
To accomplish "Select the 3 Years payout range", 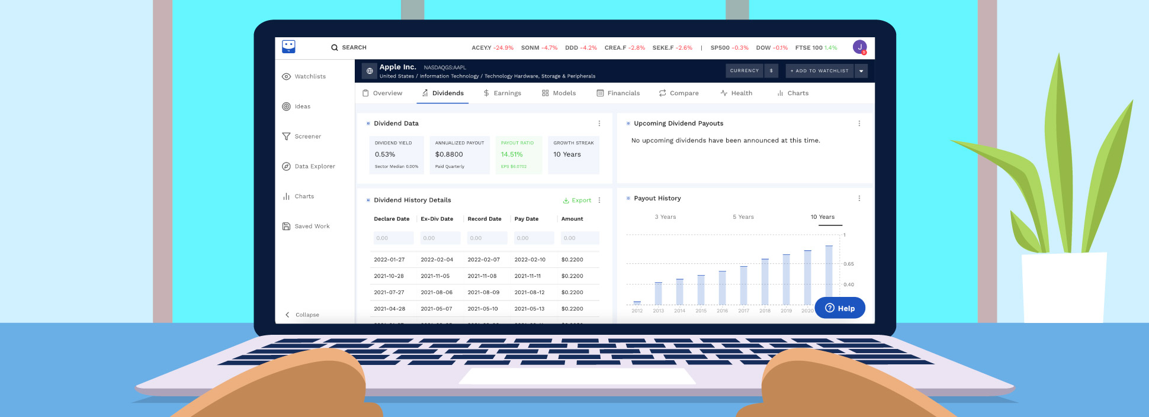I will coord(665,217).
